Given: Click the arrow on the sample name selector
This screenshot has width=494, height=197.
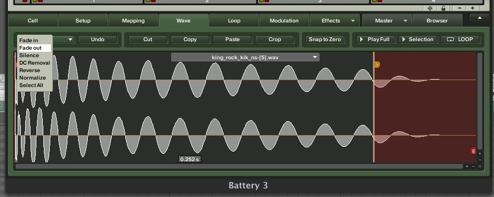Looking at the screenshot, I should [x=315, y=58].
